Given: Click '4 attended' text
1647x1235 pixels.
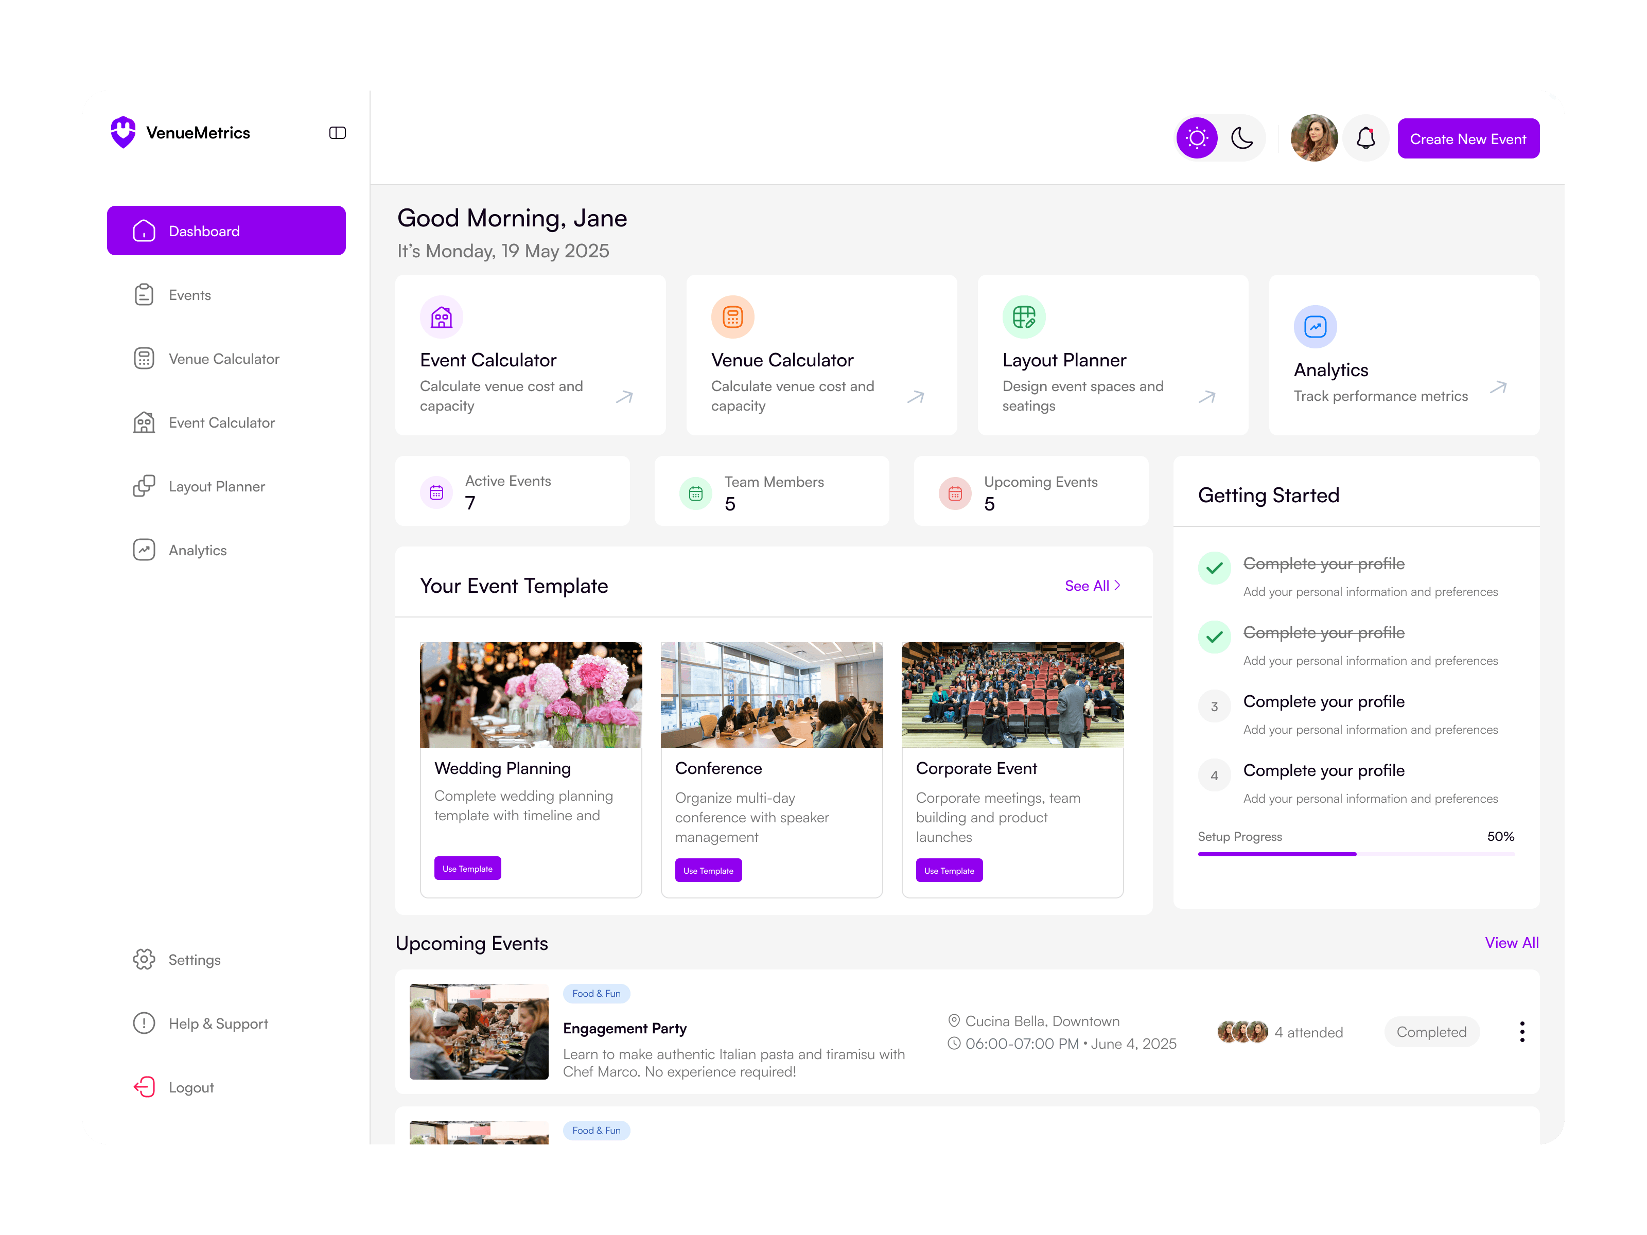Looking at the screenshot, I should click(1308, 1033).
